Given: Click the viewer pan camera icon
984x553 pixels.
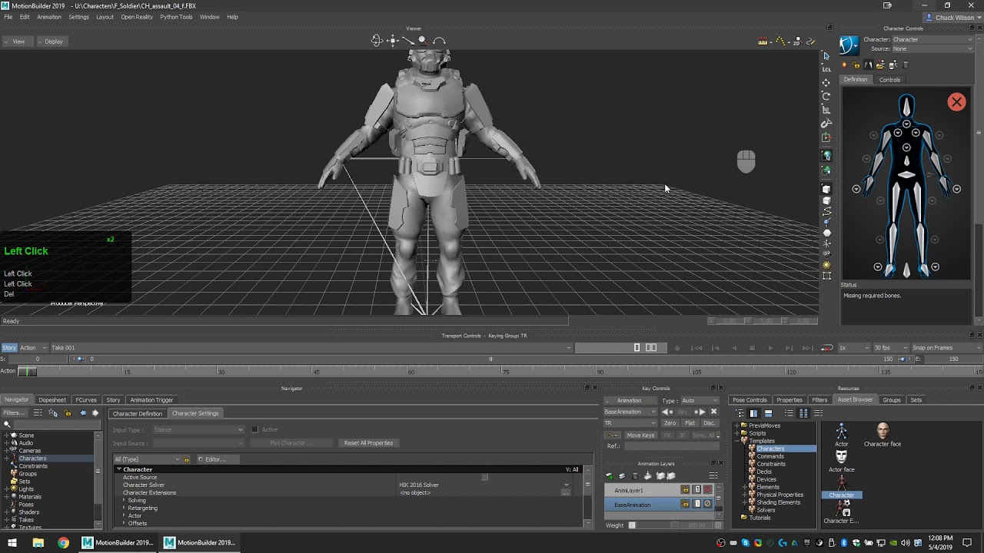Looking at the screenshot, I should coord(392,41).
